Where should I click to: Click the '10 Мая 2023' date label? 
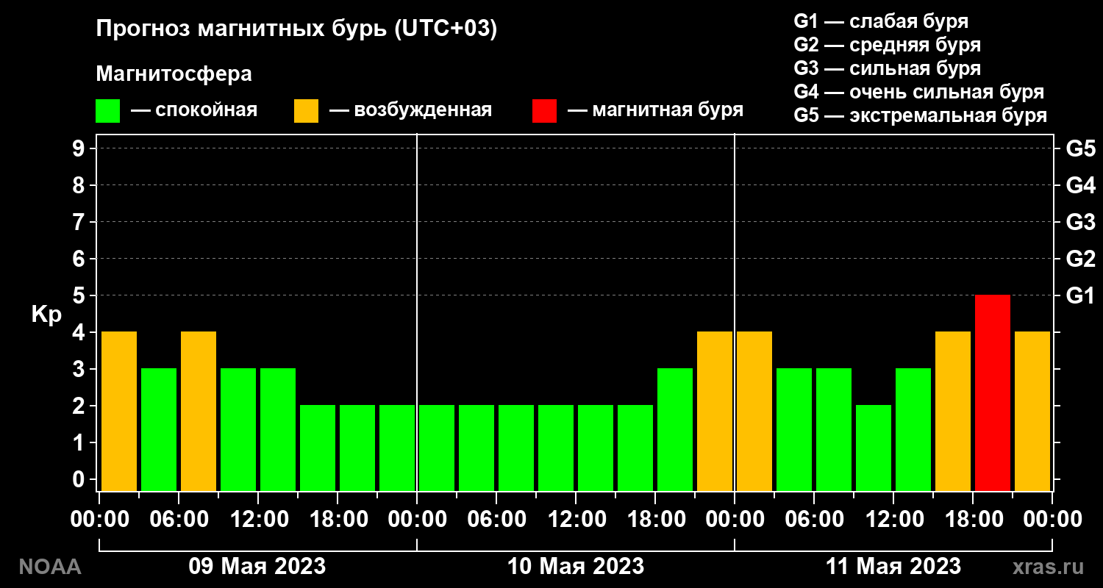(576, 567)
